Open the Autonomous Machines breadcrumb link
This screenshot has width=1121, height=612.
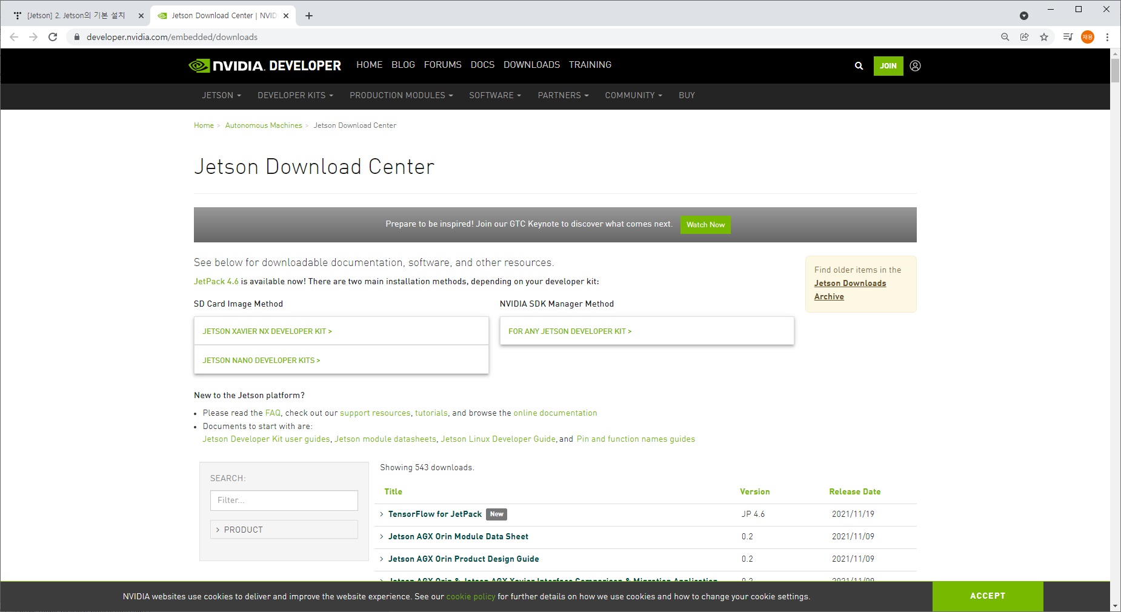tap(264, 125)
